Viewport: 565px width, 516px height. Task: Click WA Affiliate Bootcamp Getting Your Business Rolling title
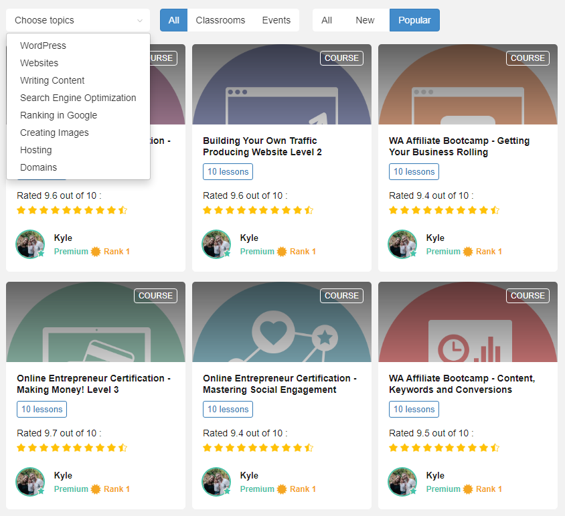459,147
